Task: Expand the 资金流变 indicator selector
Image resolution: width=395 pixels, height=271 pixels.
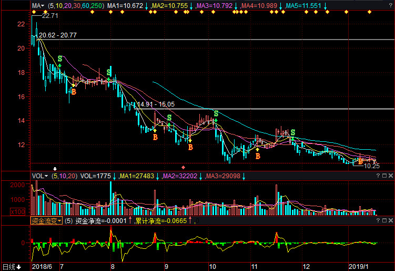Action: (46, 221)
